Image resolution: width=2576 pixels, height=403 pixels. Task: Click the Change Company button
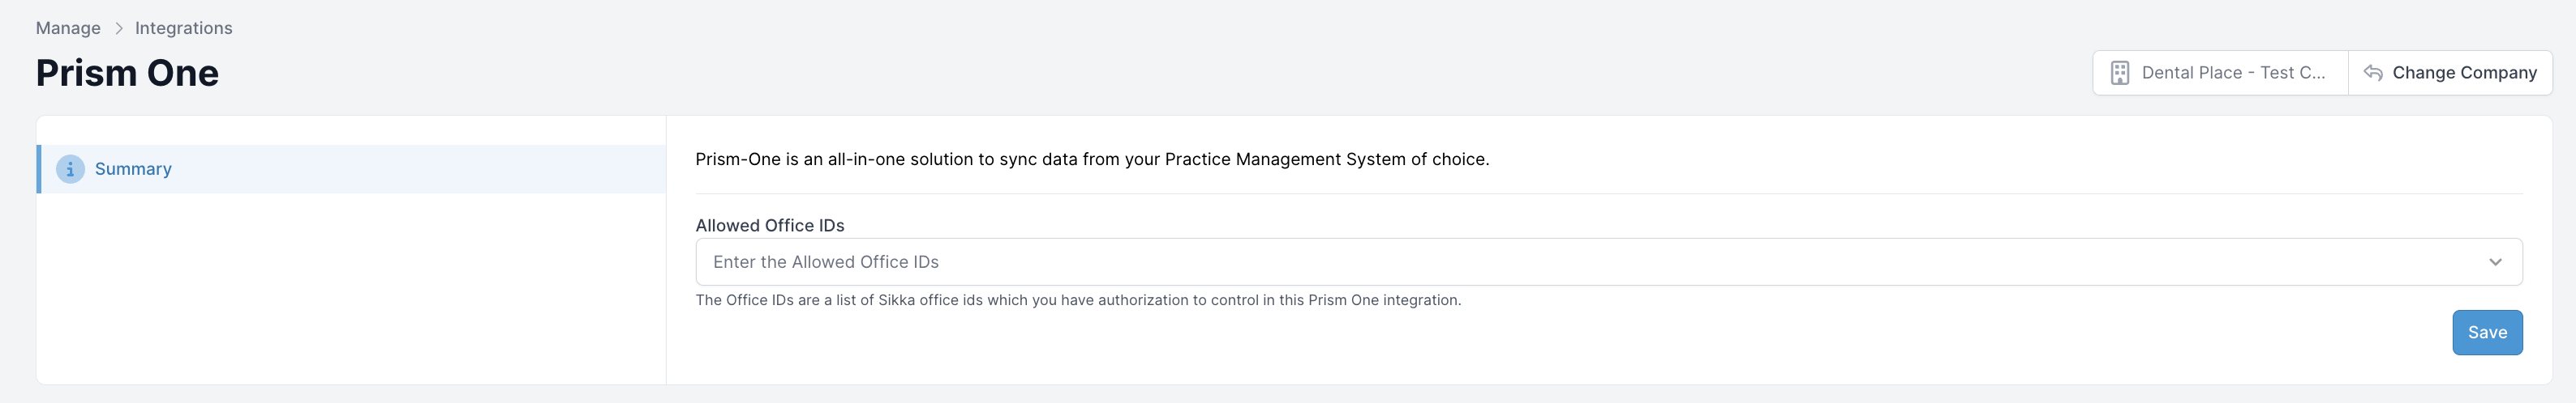point(2450,73)
